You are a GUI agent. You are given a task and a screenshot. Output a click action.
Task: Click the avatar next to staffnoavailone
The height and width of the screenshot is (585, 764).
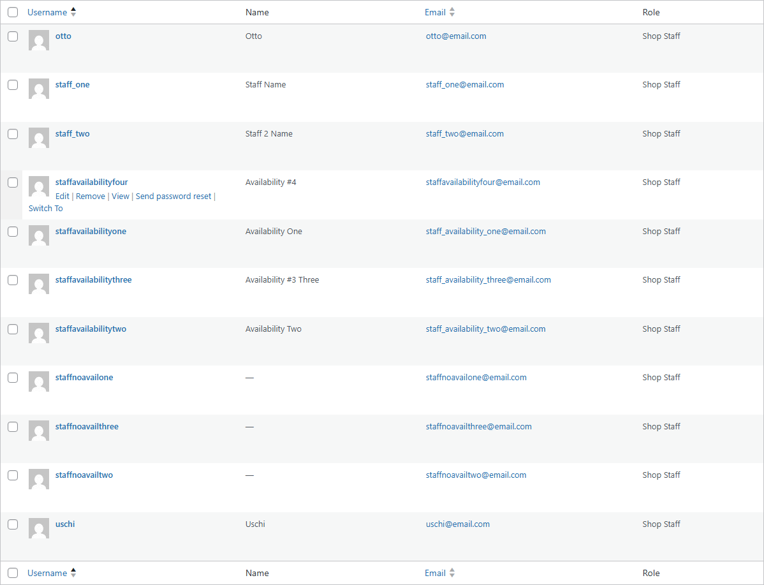(38, 381)
